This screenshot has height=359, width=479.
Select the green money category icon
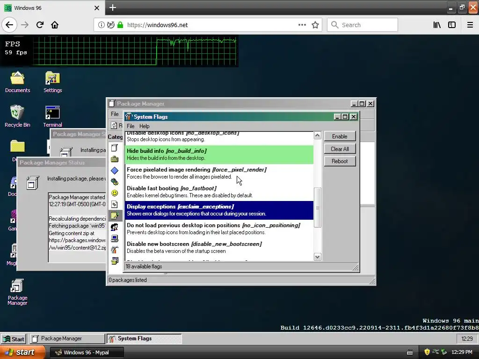coord(115,182)
